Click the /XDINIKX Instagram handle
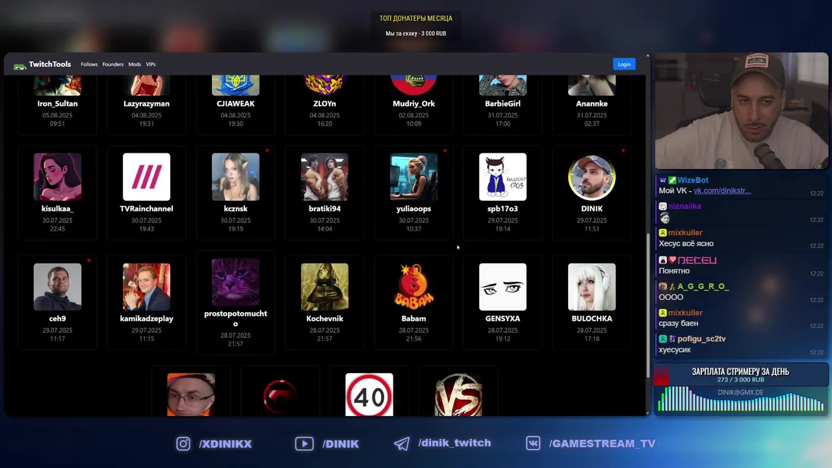Viewport: 832px width, 468px height. (226, 444)
